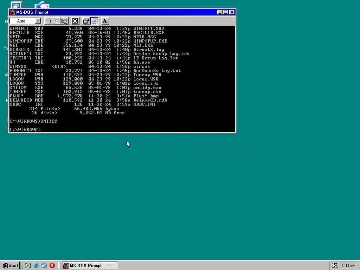Screen dimensions: 360x270
Task: Click the final empty C:\WINDOWS> prompt
Action: (x=25, y=129)
